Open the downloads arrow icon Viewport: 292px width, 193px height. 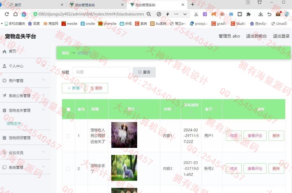click(261, 14)
